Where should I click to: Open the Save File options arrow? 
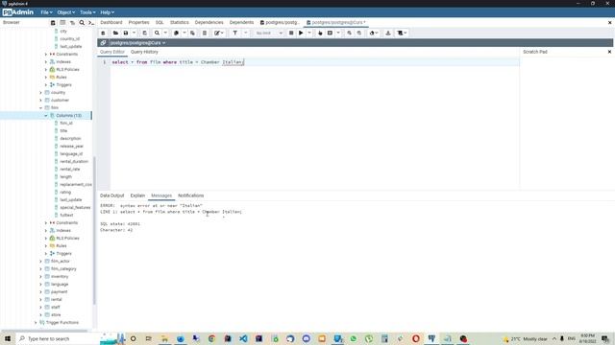coord(134,33)
